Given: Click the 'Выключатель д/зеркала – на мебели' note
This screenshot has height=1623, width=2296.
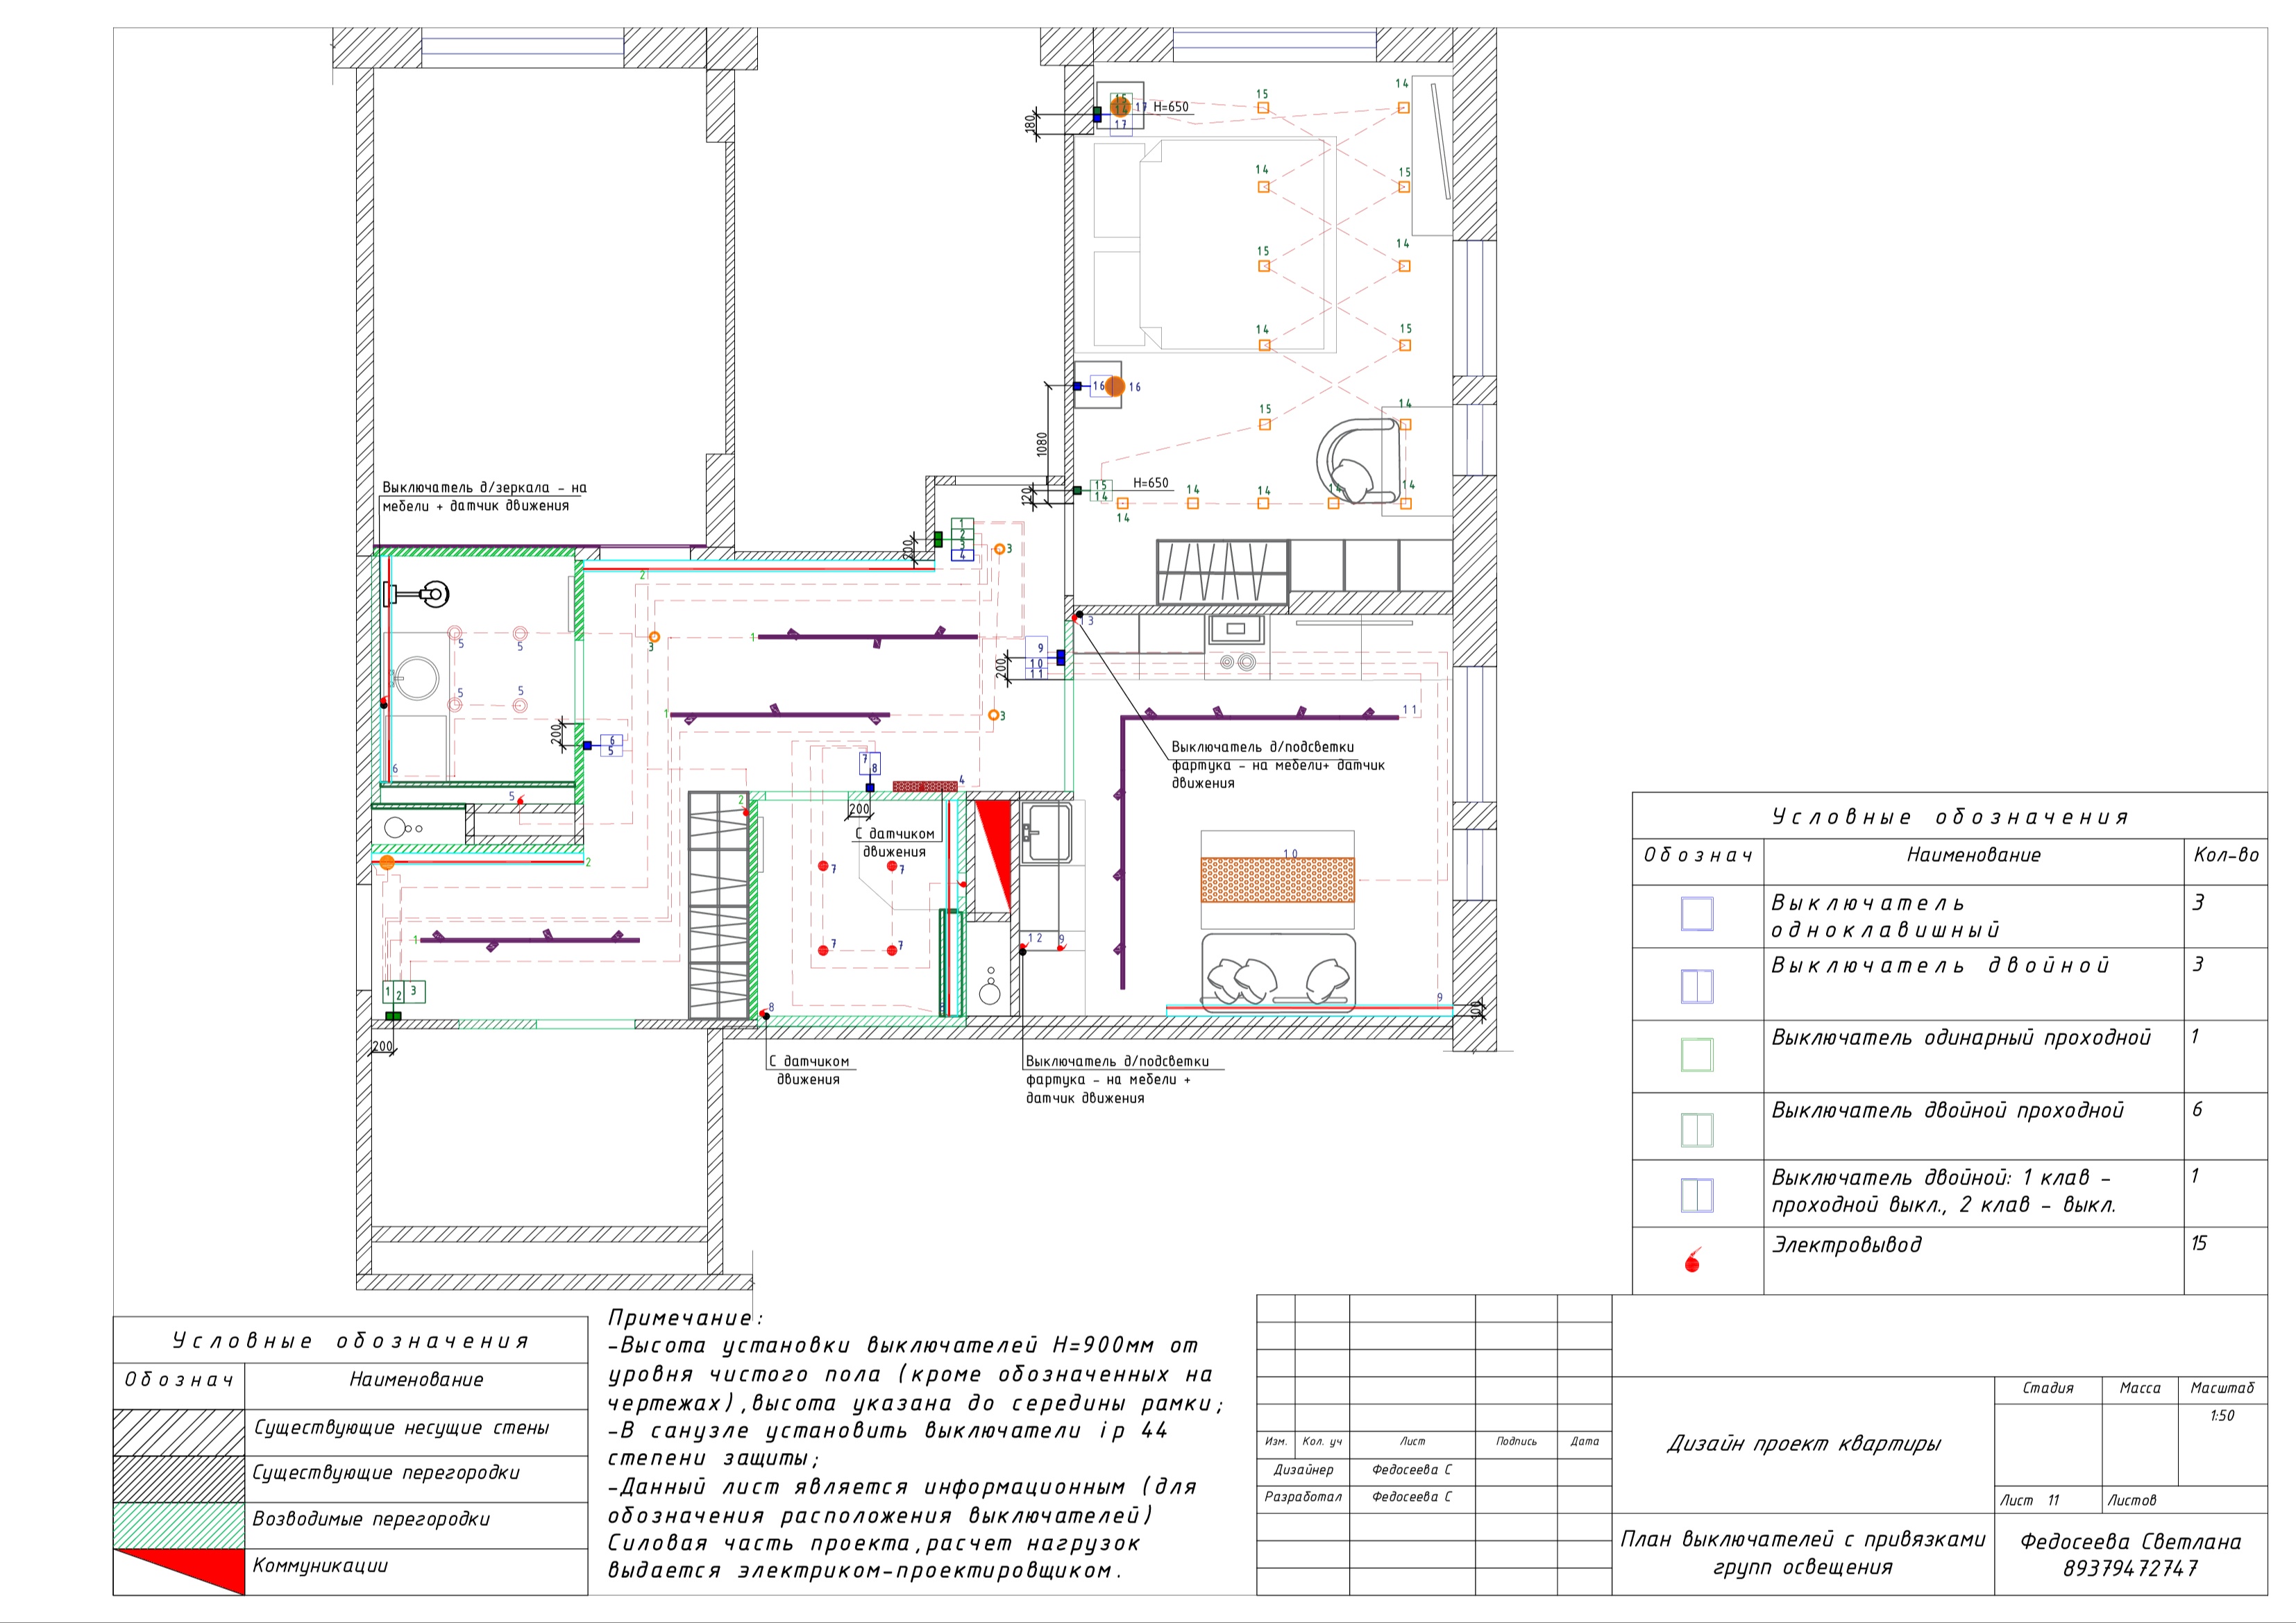Looking at the screenshot, I should pyautogui.click(x=484, y=497).
